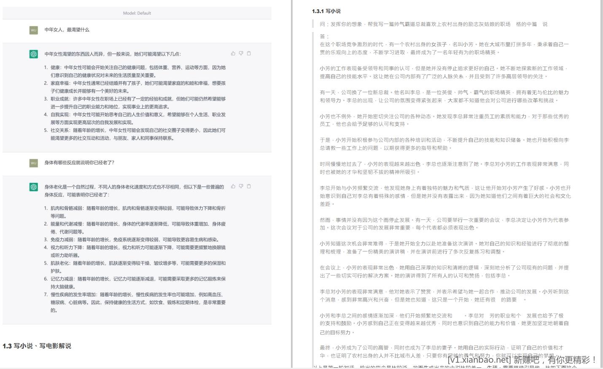Screen dimensions: 603x369
Task: Click paragraph starting 有一天，公司换了一位新总裁
Action: click(x=444, y=96)
